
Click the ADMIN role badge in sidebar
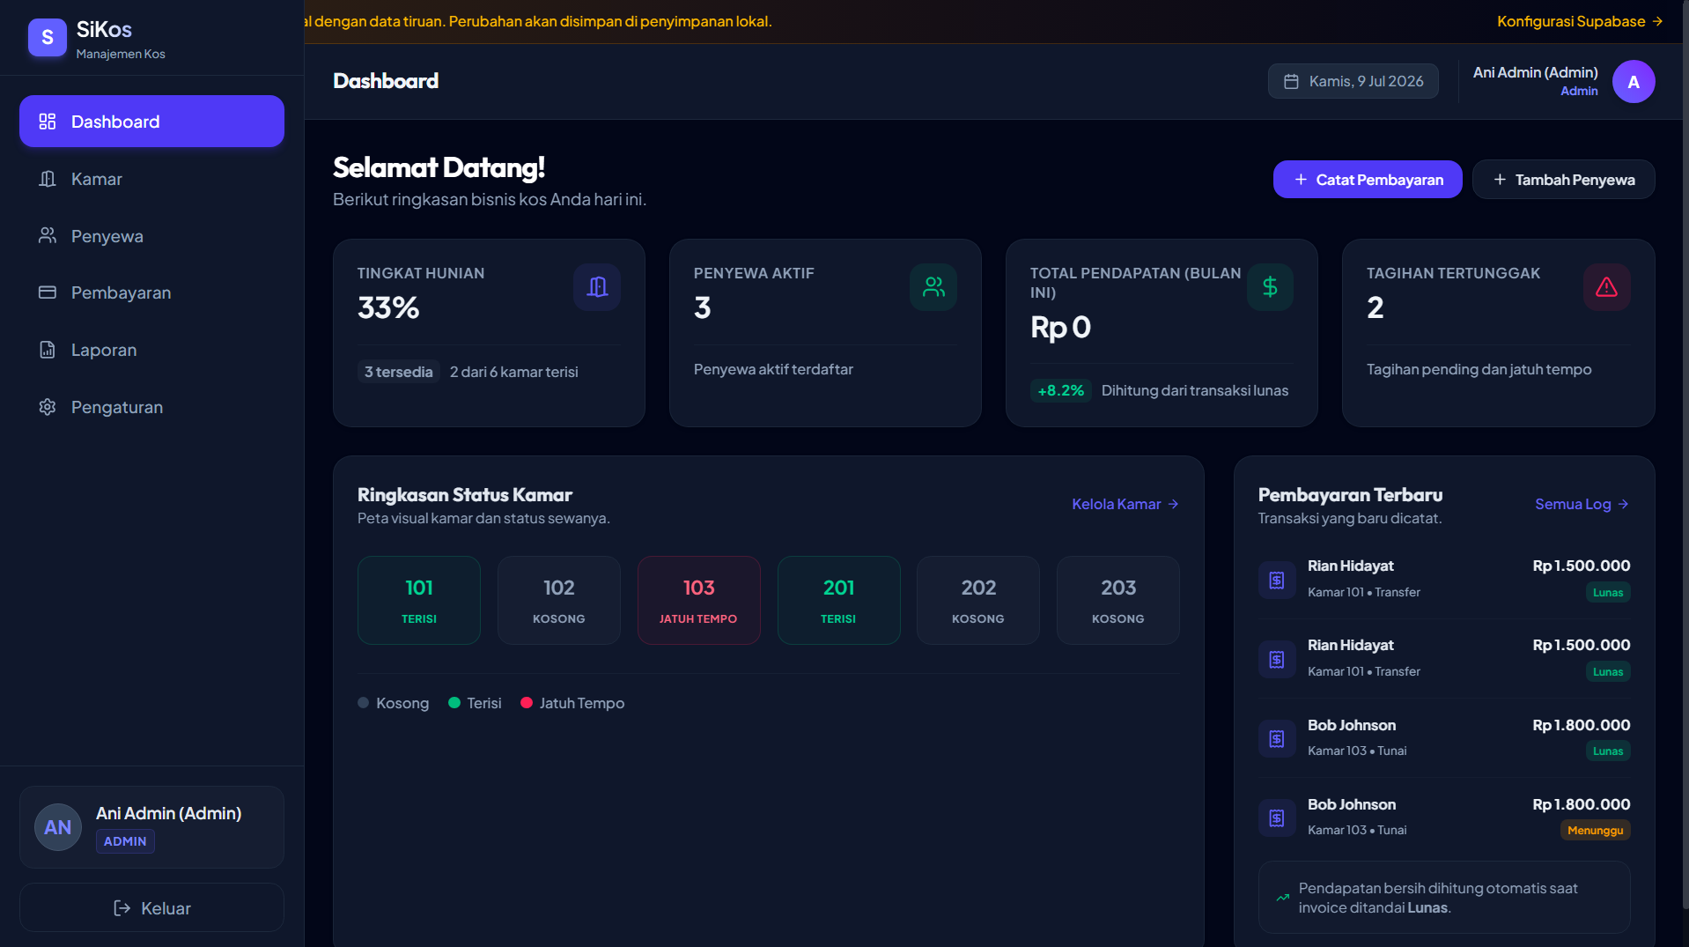[125, 841]
